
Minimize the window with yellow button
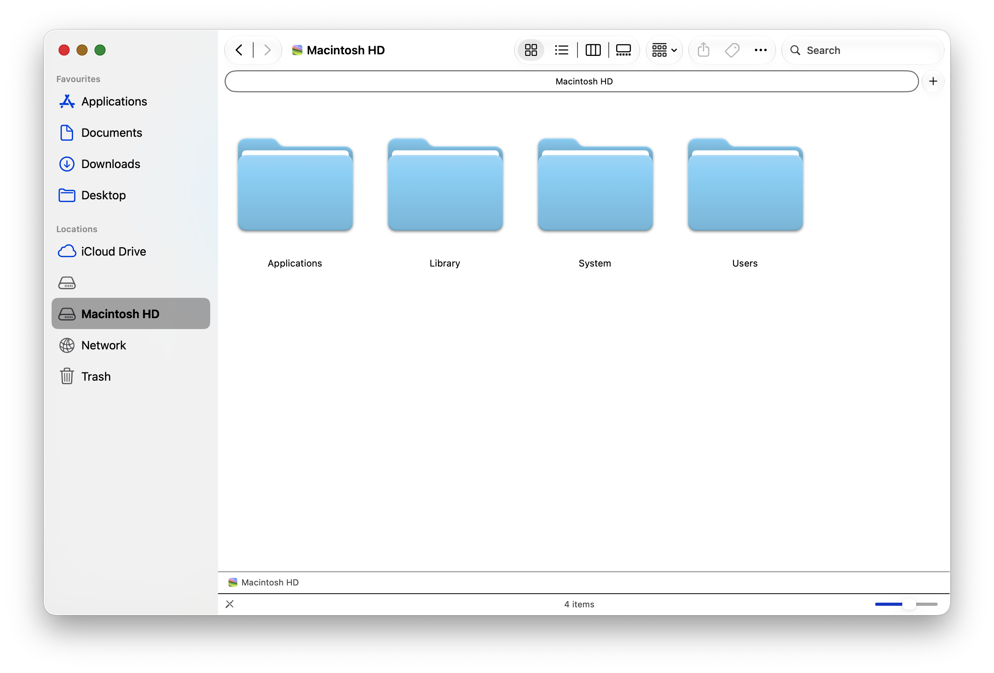click(x=82, y=50)
